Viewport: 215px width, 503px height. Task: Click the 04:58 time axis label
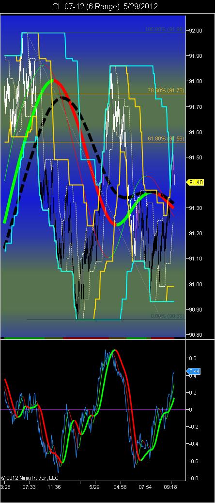coord(121,487)
